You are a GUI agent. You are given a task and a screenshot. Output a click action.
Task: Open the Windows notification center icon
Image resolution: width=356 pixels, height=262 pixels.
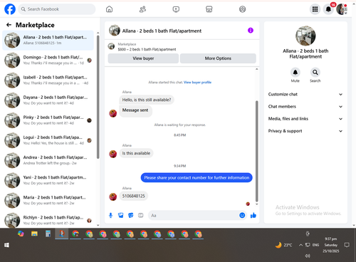[x=347, y=245]
